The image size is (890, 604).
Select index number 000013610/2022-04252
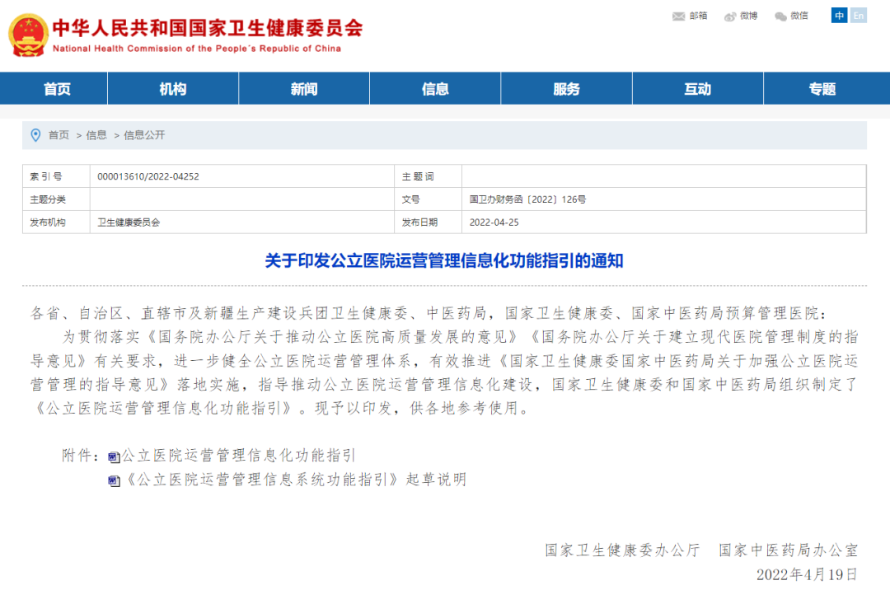(148, 176)
